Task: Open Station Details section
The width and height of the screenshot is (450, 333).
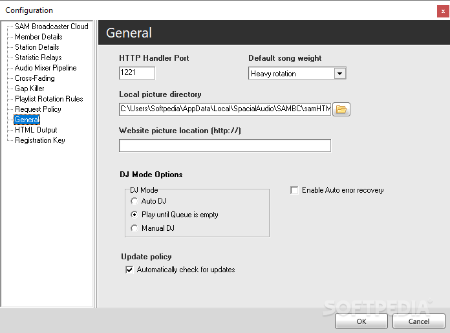Action: click(x=37, y=47)
